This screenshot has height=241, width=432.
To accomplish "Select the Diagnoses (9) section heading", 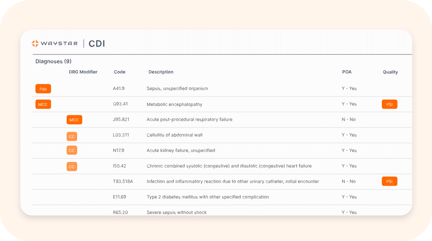I will pos(53,61).
